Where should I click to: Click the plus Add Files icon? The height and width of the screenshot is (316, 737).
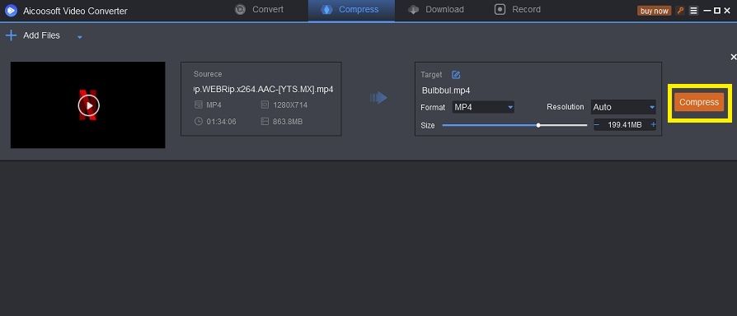[11, 35]
